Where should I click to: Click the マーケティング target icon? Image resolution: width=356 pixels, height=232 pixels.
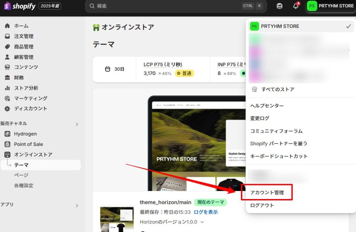tap(7, 98)
